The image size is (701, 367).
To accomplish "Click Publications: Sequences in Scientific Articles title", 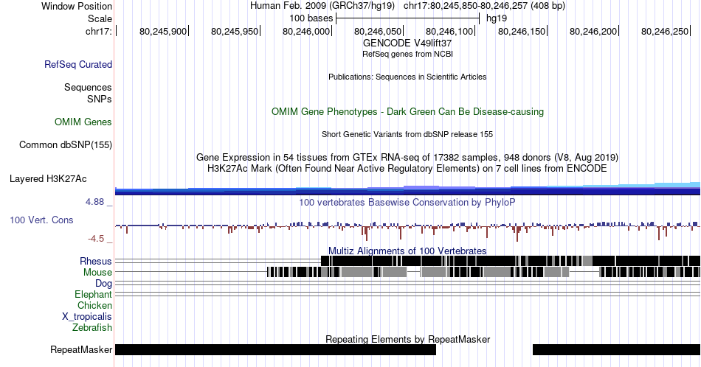I will coord(407,77).
